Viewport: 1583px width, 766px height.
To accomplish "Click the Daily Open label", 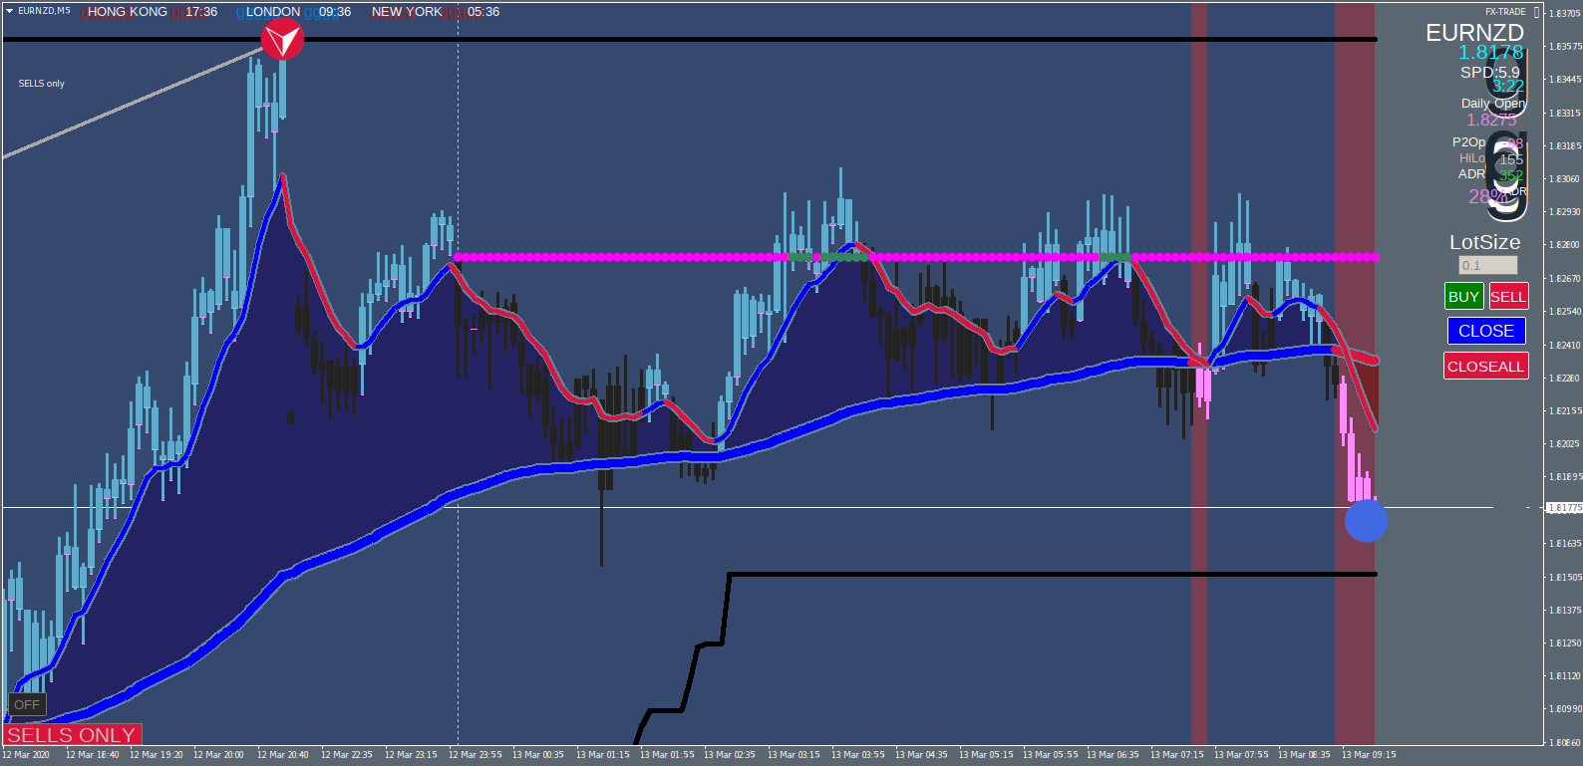I will (1493, 103).
